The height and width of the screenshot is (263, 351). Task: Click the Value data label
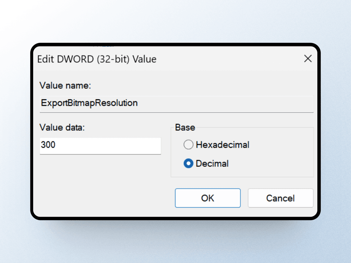58,127
